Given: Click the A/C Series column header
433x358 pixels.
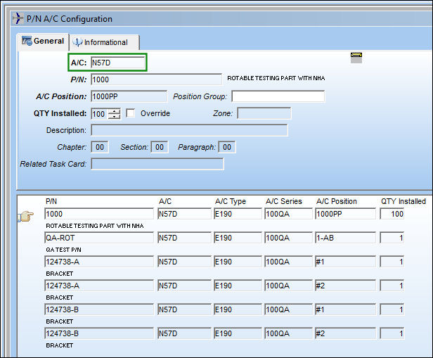Looking at the screenshot, I should (284, 201).
